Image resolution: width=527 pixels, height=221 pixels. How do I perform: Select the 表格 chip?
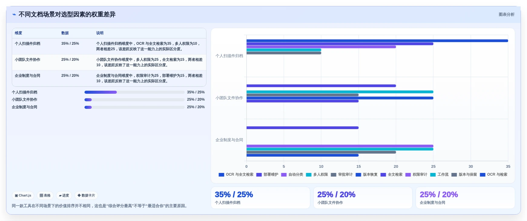click(x=45, y=196)
